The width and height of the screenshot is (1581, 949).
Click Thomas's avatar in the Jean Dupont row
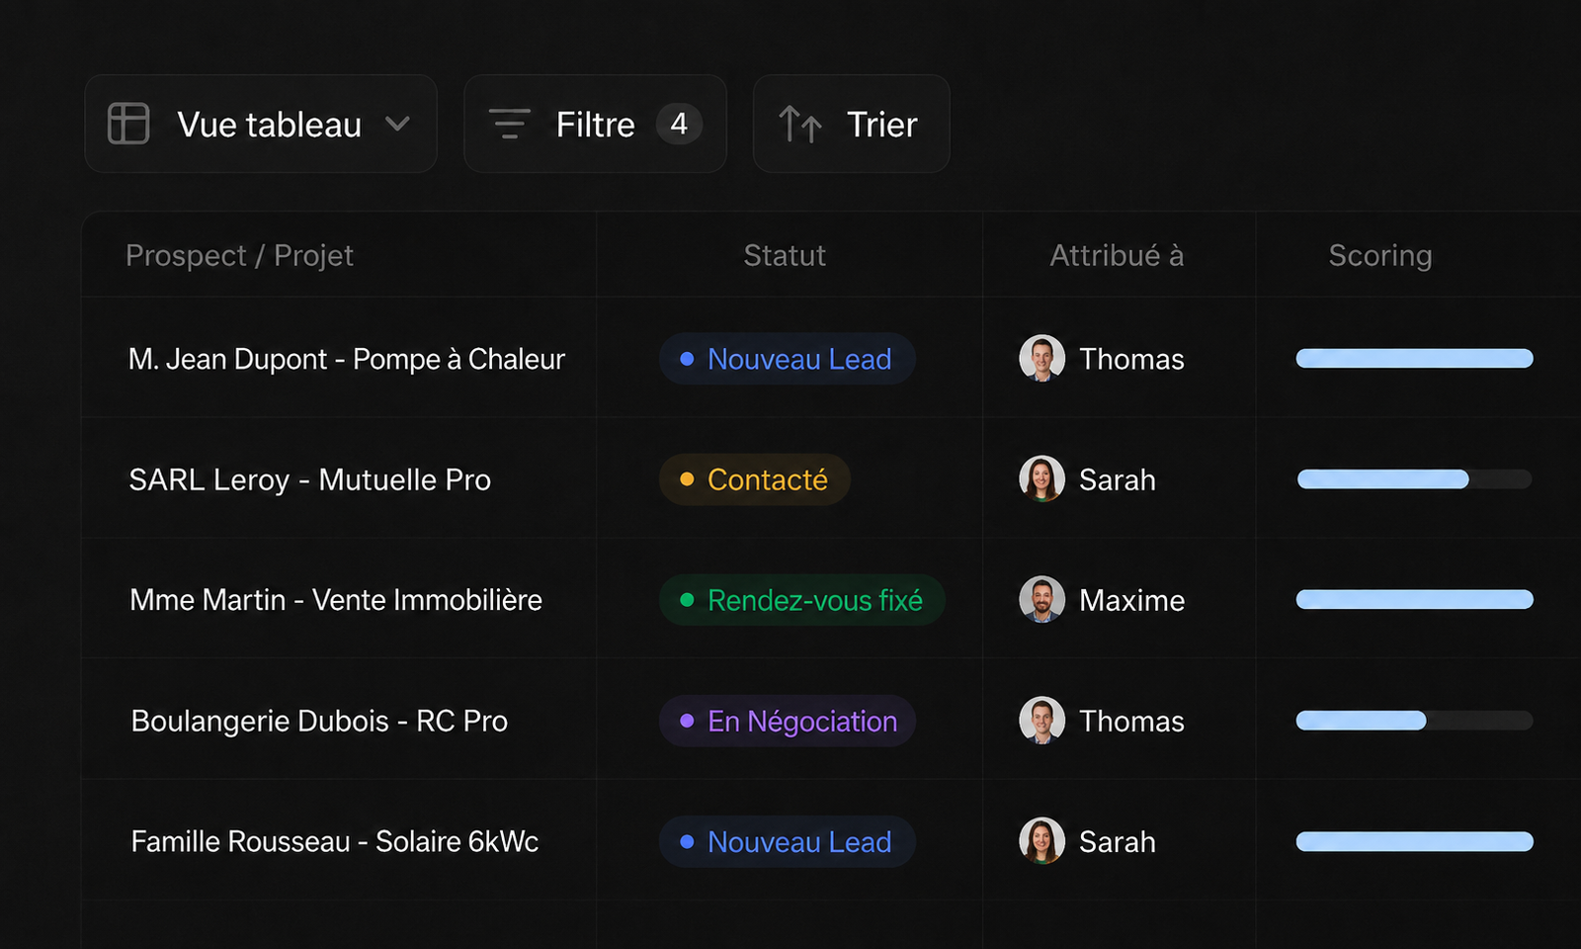tap(1041, 358)
